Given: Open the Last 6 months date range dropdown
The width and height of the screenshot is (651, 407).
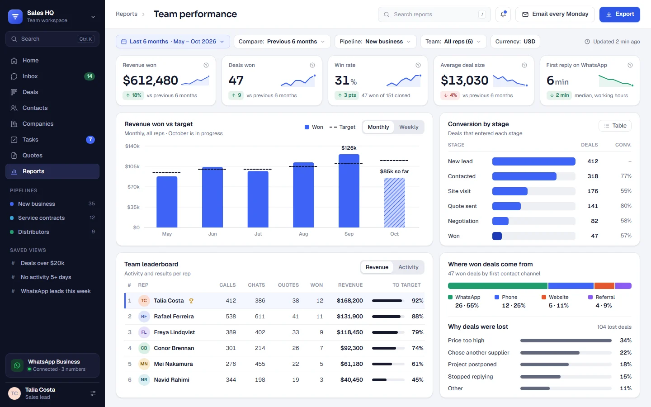Looking at the screenshot, I should tap(173, 42).
